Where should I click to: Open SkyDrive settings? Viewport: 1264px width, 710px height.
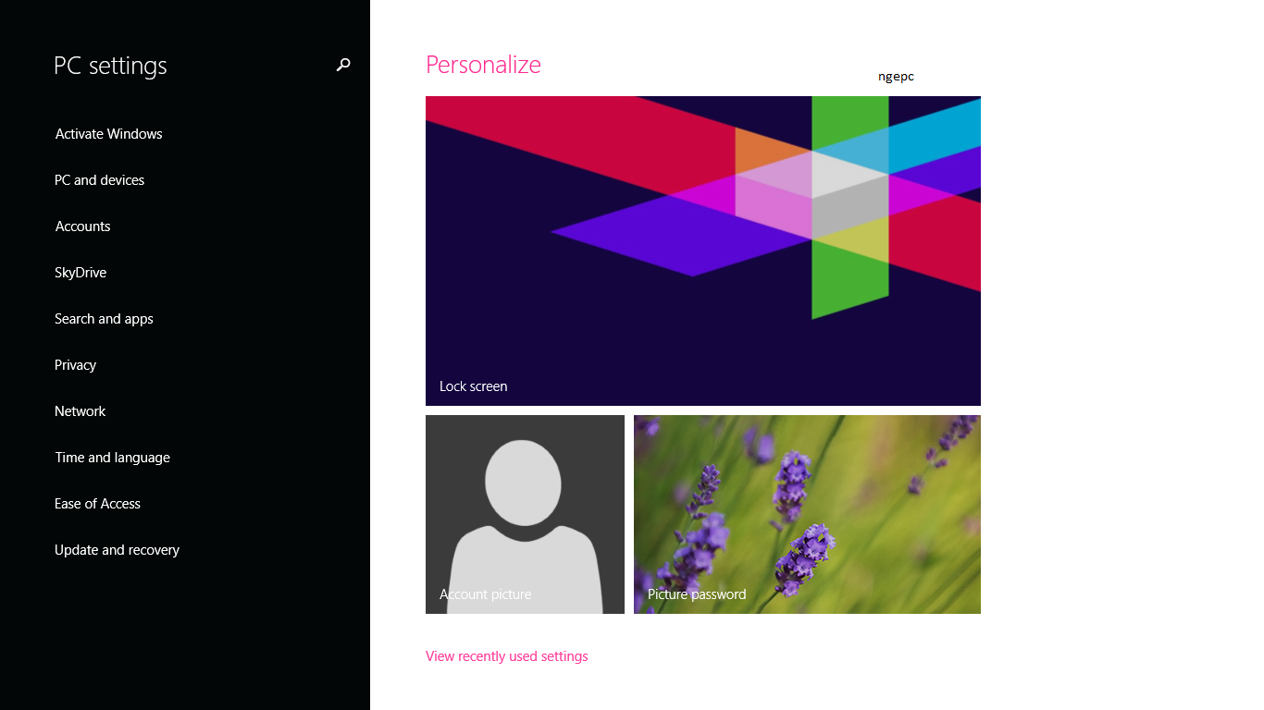coord(80,272)
